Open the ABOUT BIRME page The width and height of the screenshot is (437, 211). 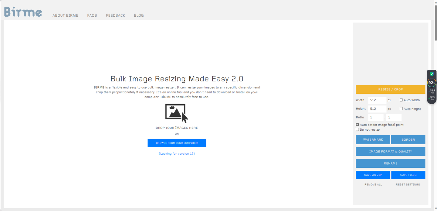pos(65,15)
